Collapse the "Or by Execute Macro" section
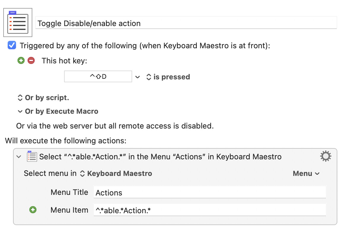This screenshot has height=231, width=348. pyautogui.click(x=20, y=112)
